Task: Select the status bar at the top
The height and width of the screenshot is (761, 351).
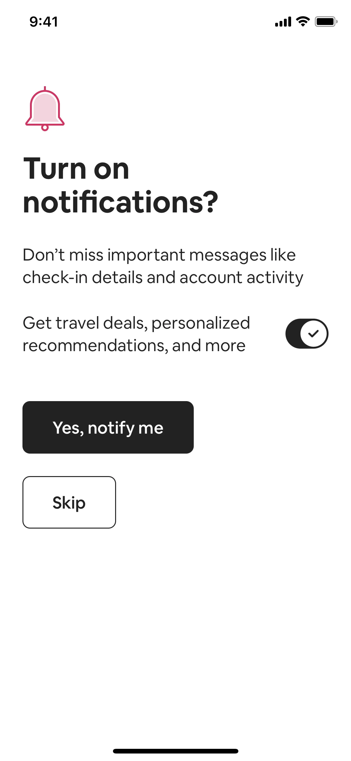Action: click(175, 21)
